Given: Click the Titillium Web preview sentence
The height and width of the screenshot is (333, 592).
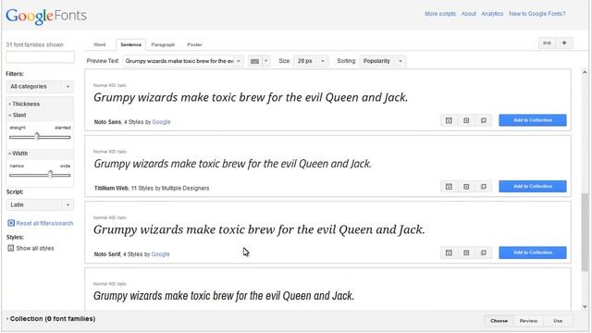Looking at the screenshot, I should (232, 164).
